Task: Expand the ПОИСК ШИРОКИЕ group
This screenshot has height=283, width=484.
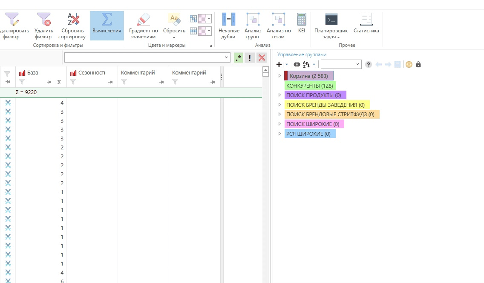Action: (x=279, y=124)
